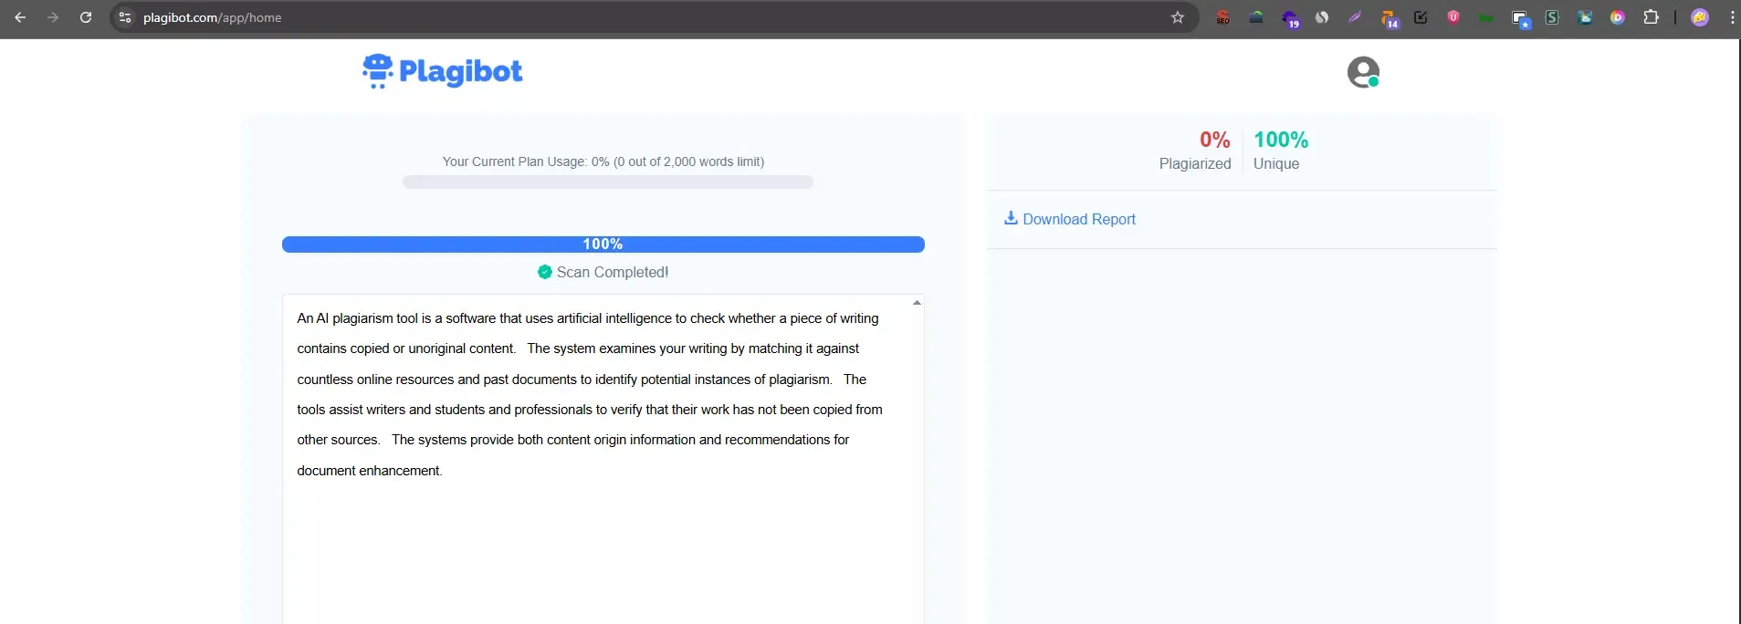Open the green S bracket extension

point(1552,17)
